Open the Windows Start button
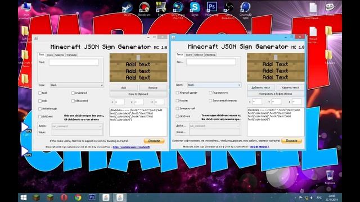 point(24,198)
